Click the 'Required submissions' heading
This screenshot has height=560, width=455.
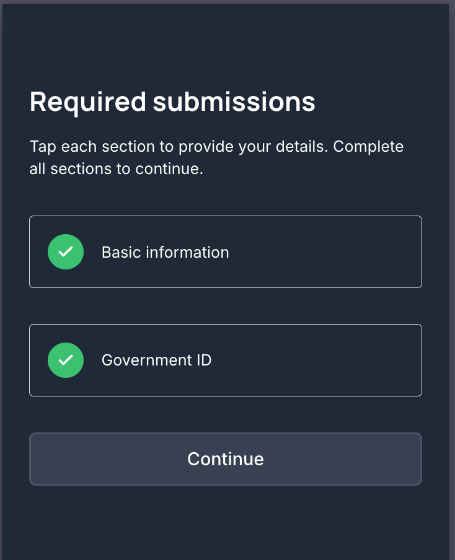point(172,102)
